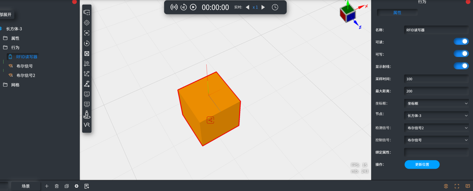The image size is (473, 191).
Task: Click the trash delete icon in bottom bar
Action: pos(56,186)
